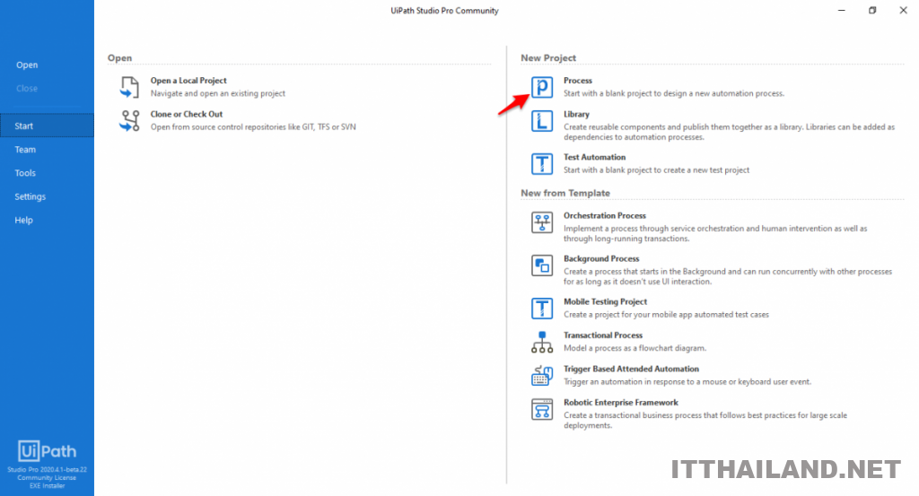Create a new Process project
The width and height of the screenshot is (919, 496).
(578, 81)
